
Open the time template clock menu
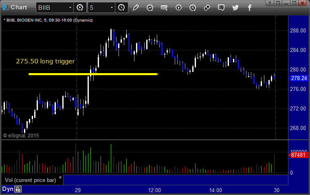[x=121, y=8]
